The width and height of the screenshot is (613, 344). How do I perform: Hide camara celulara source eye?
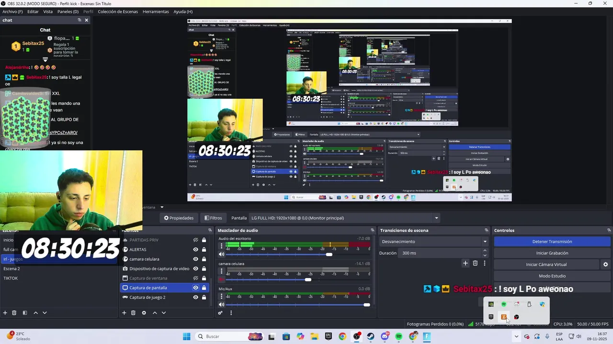point(195,259)
